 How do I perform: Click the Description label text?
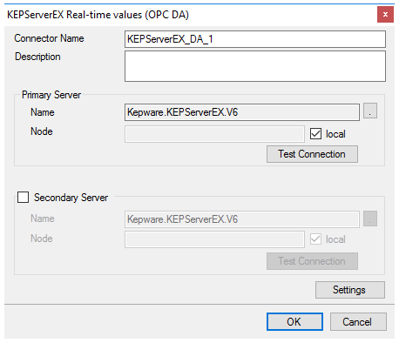click(37, 57)
